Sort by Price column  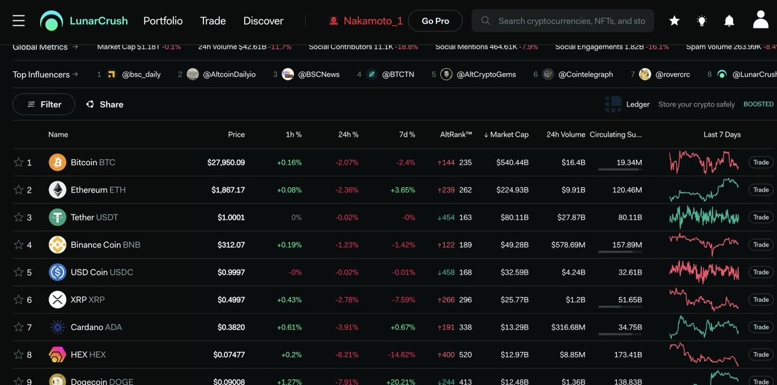236,134
